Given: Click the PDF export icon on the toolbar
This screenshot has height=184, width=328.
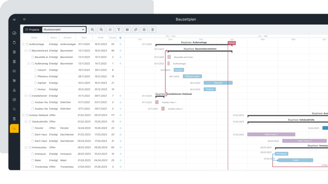Looking at the screenshot, I should click(x=152, y=29).
